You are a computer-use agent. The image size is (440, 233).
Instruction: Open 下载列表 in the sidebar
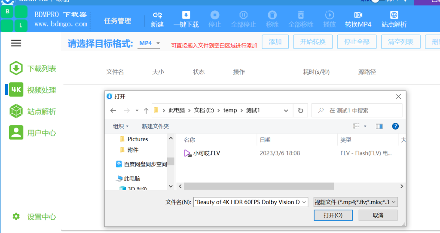[x=33, y=68]
